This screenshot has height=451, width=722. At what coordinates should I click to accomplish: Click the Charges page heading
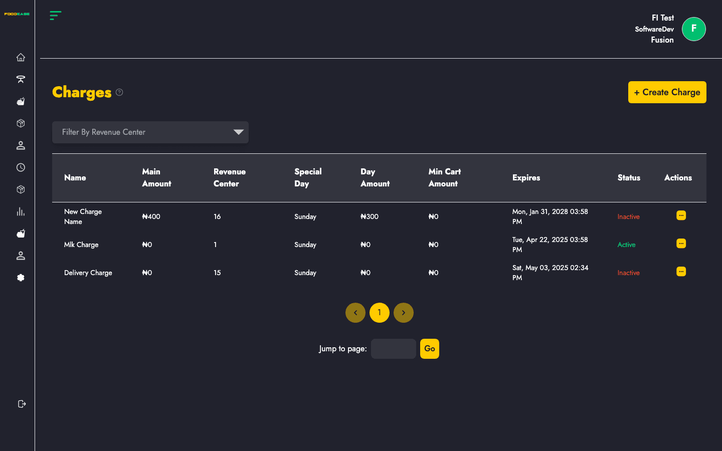[x=82, y=92]
